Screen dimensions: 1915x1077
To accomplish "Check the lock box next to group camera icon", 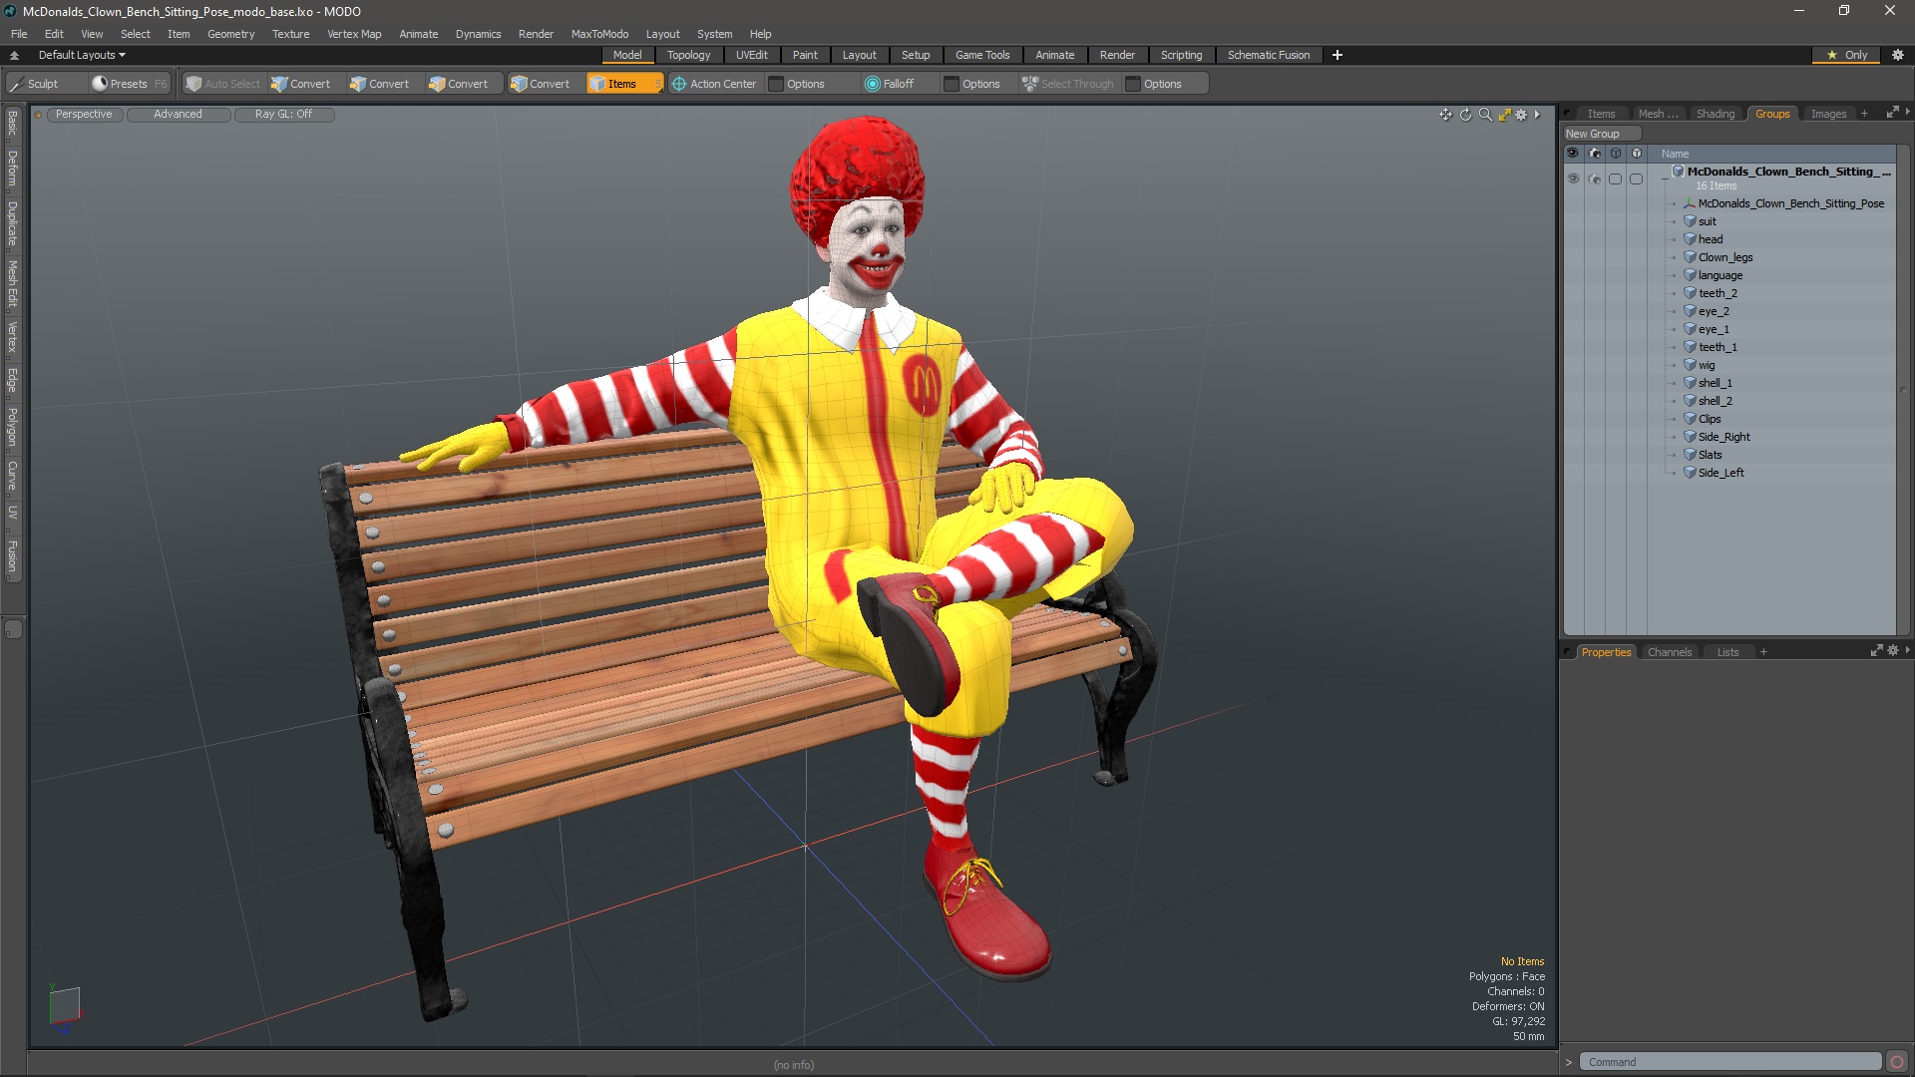I will 1615,179.
